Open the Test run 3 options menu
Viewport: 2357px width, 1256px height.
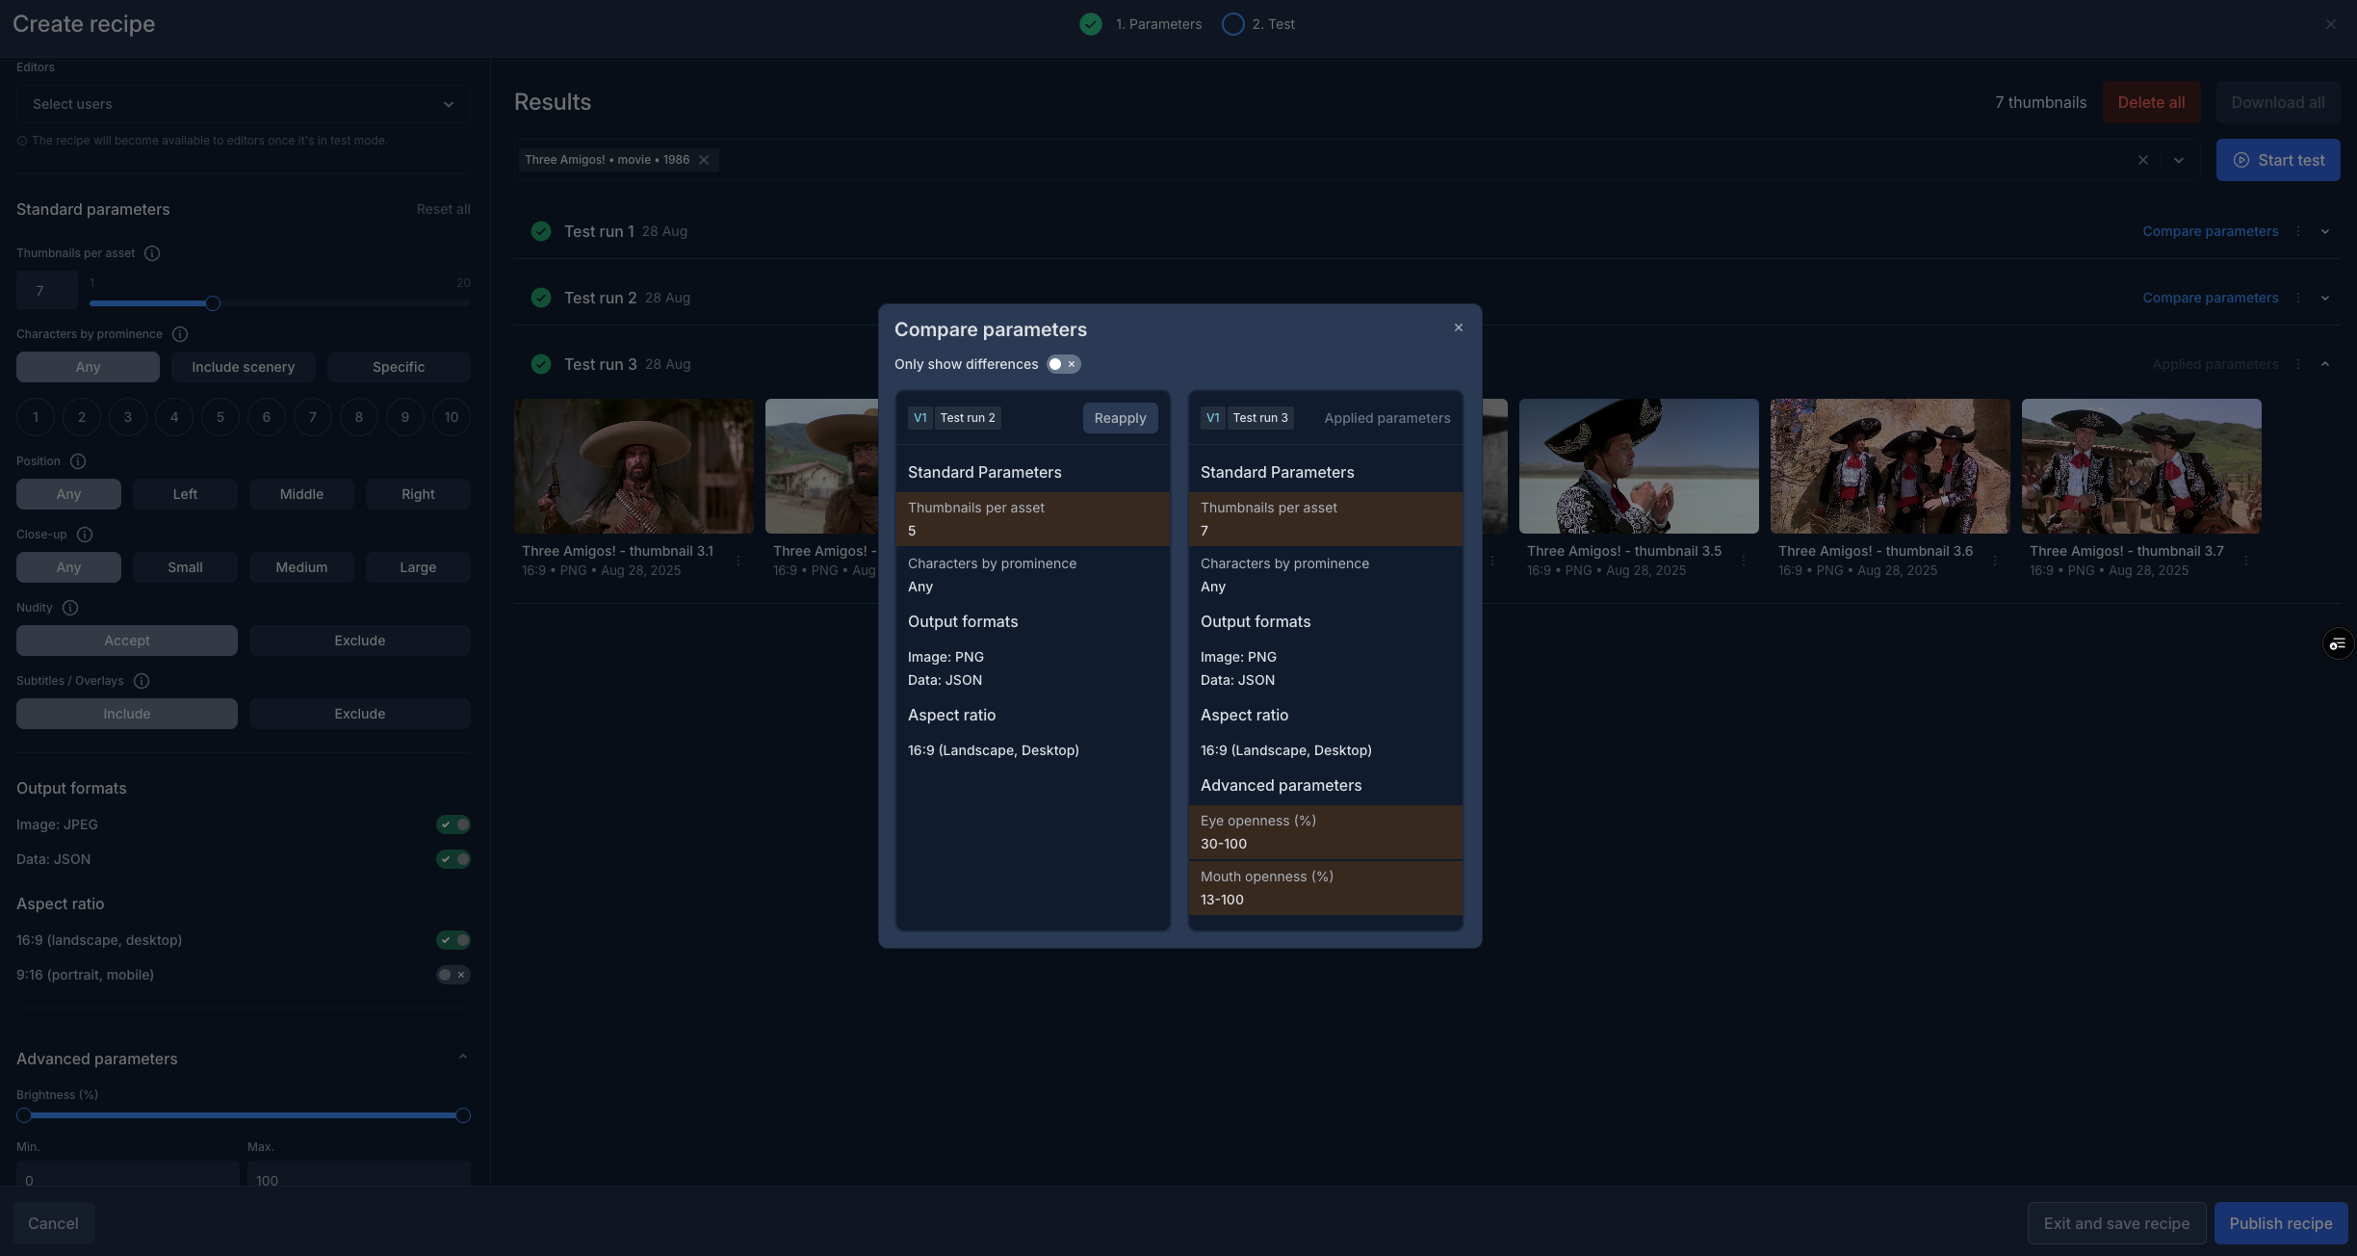point(2298,364)
